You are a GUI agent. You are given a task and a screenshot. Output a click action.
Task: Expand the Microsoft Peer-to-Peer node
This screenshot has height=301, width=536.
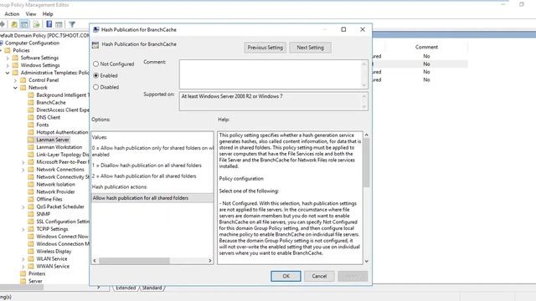[23, 162]
